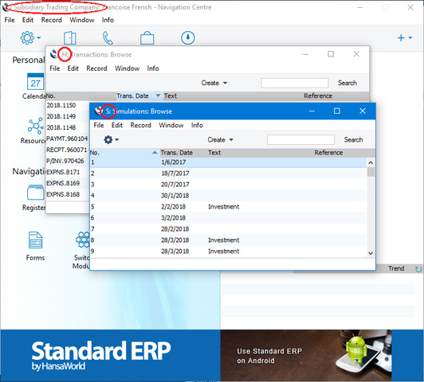424x382 pixels.
Task: Click the blue plus icon in Navigation Centre
Action: pyautogui.click(x=401, y=37)
